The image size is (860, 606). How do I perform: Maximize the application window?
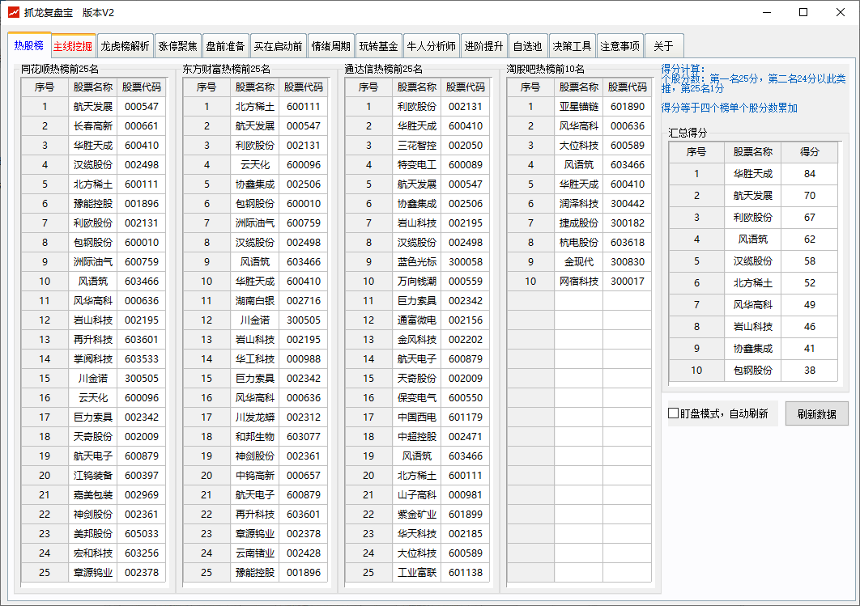(x=803, y=12)
